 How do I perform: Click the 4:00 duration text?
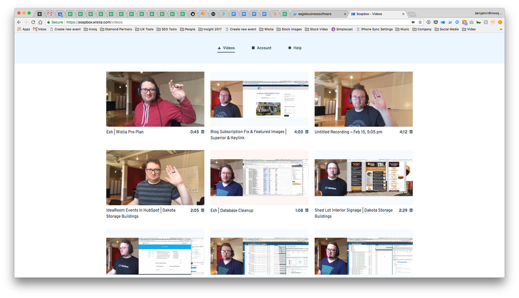(298, 132)
